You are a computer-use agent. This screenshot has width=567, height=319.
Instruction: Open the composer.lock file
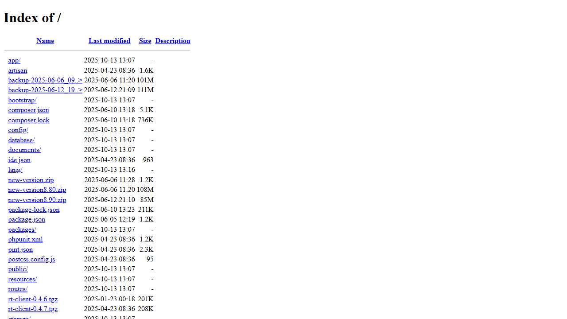pyautogui.click(x=29, y=120)
